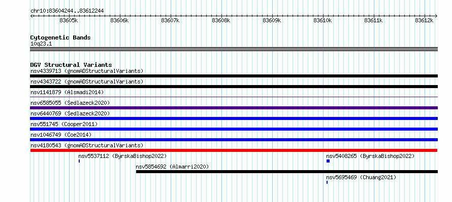Open the nsv6440769 (Sedlazeck2020) variant label
Screen dimensions: 452x202
click(70, 113)
